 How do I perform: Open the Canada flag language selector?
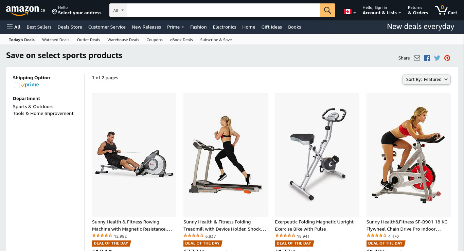[x=350, y=12]
